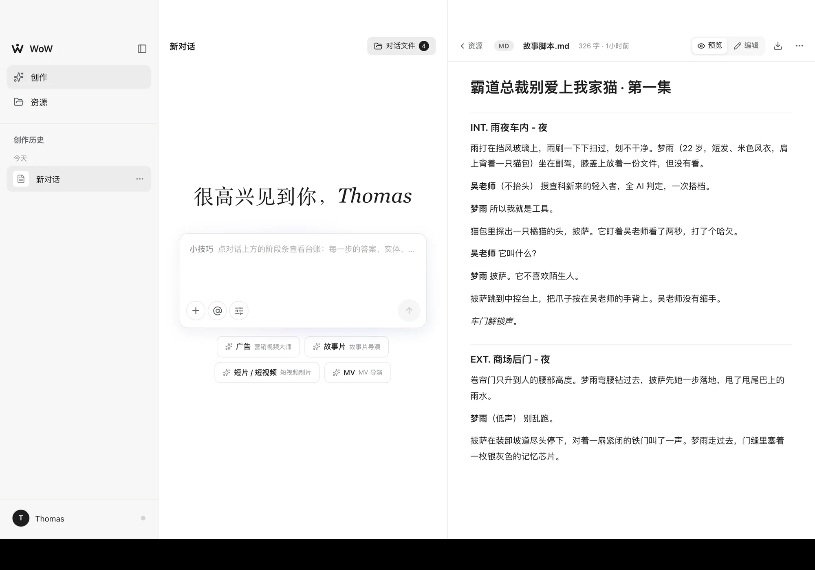Download 故事脚本.md with download icon

[x=778, y=46]
